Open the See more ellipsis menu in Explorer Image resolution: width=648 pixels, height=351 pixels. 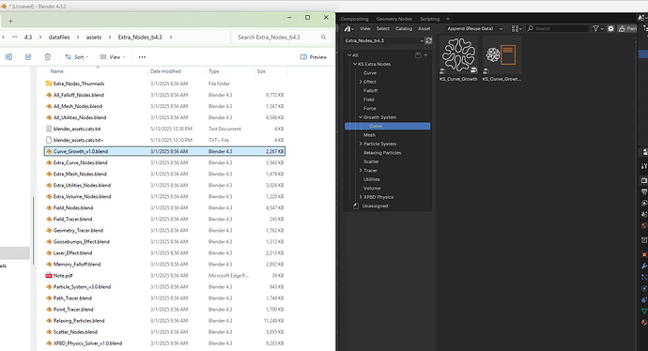142,57
